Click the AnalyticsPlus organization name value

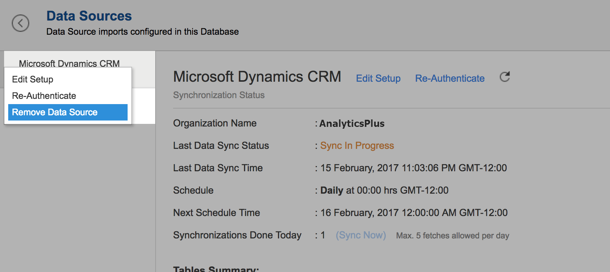pyautogui.click(x=352, y=124)
